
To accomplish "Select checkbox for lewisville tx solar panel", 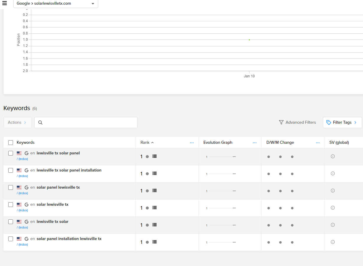I will [x=11, y=153].
